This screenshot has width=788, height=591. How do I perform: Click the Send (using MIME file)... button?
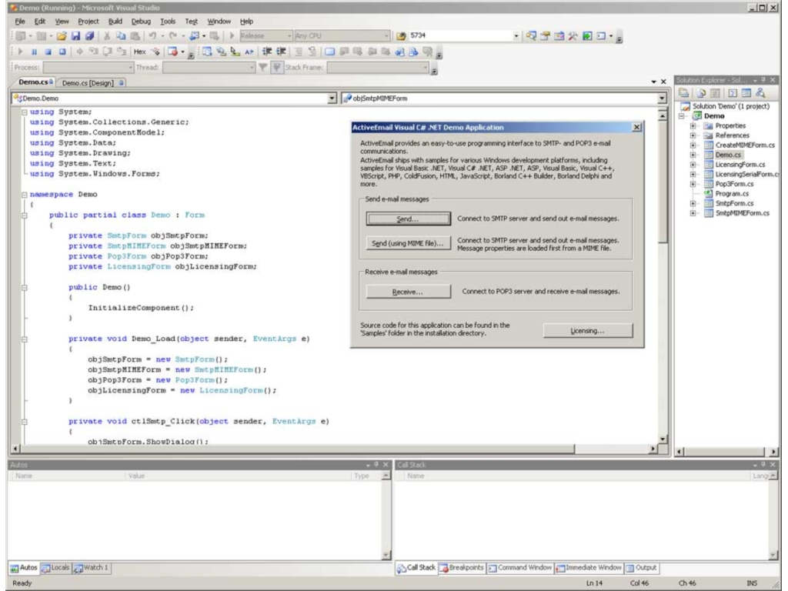point(408,243)
